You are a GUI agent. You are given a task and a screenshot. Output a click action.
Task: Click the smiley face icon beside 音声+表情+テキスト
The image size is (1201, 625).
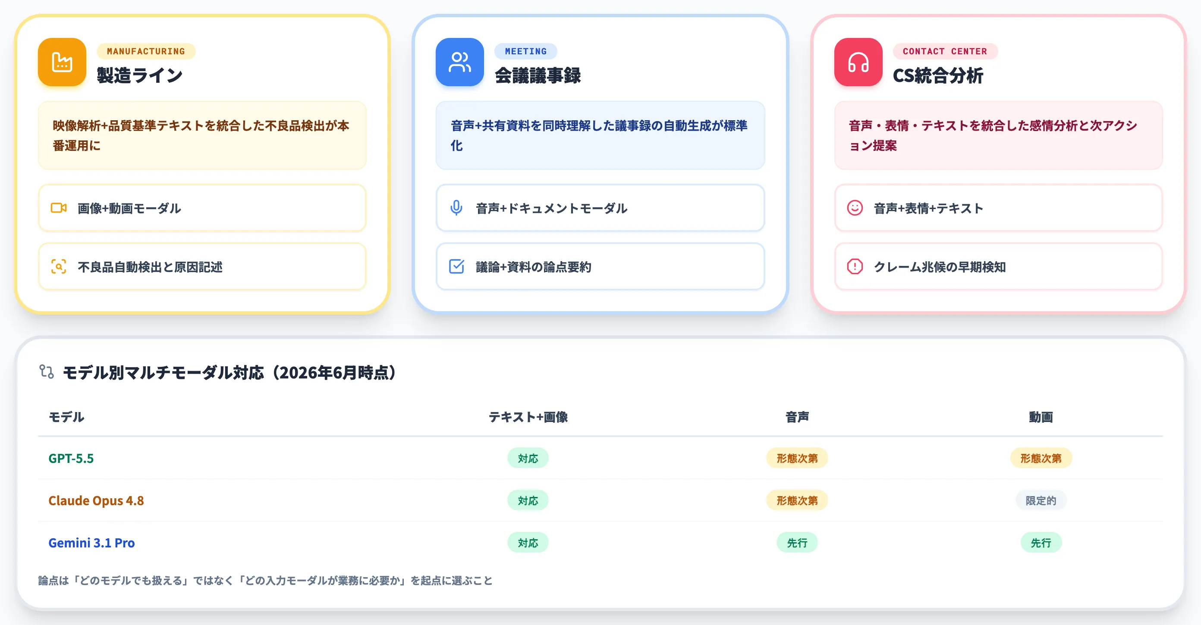(855, 208)
